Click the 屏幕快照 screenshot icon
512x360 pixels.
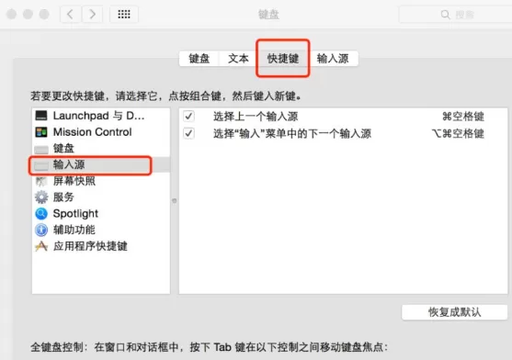click(41, 181)
